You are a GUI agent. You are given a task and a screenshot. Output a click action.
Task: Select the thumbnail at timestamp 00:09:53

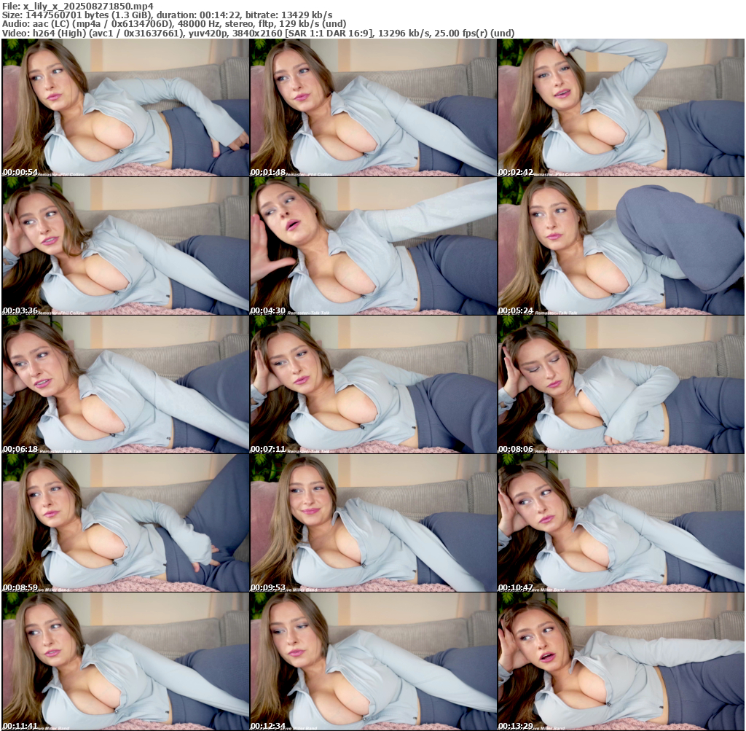374,523
